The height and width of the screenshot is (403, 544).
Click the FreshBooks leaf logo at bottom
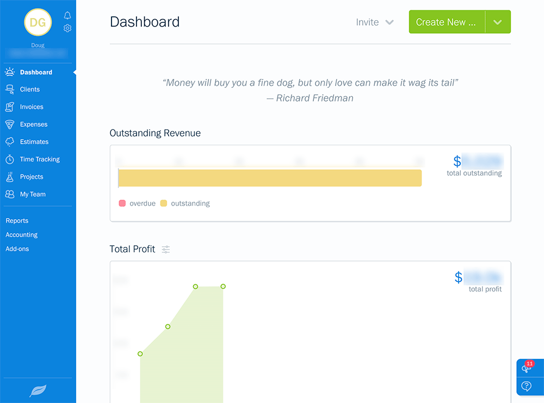(38, 390)
